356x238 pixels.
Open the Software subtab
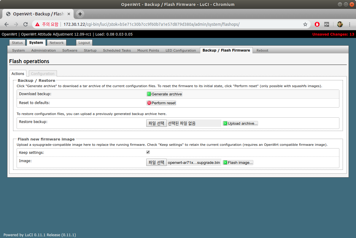[70, 50]
